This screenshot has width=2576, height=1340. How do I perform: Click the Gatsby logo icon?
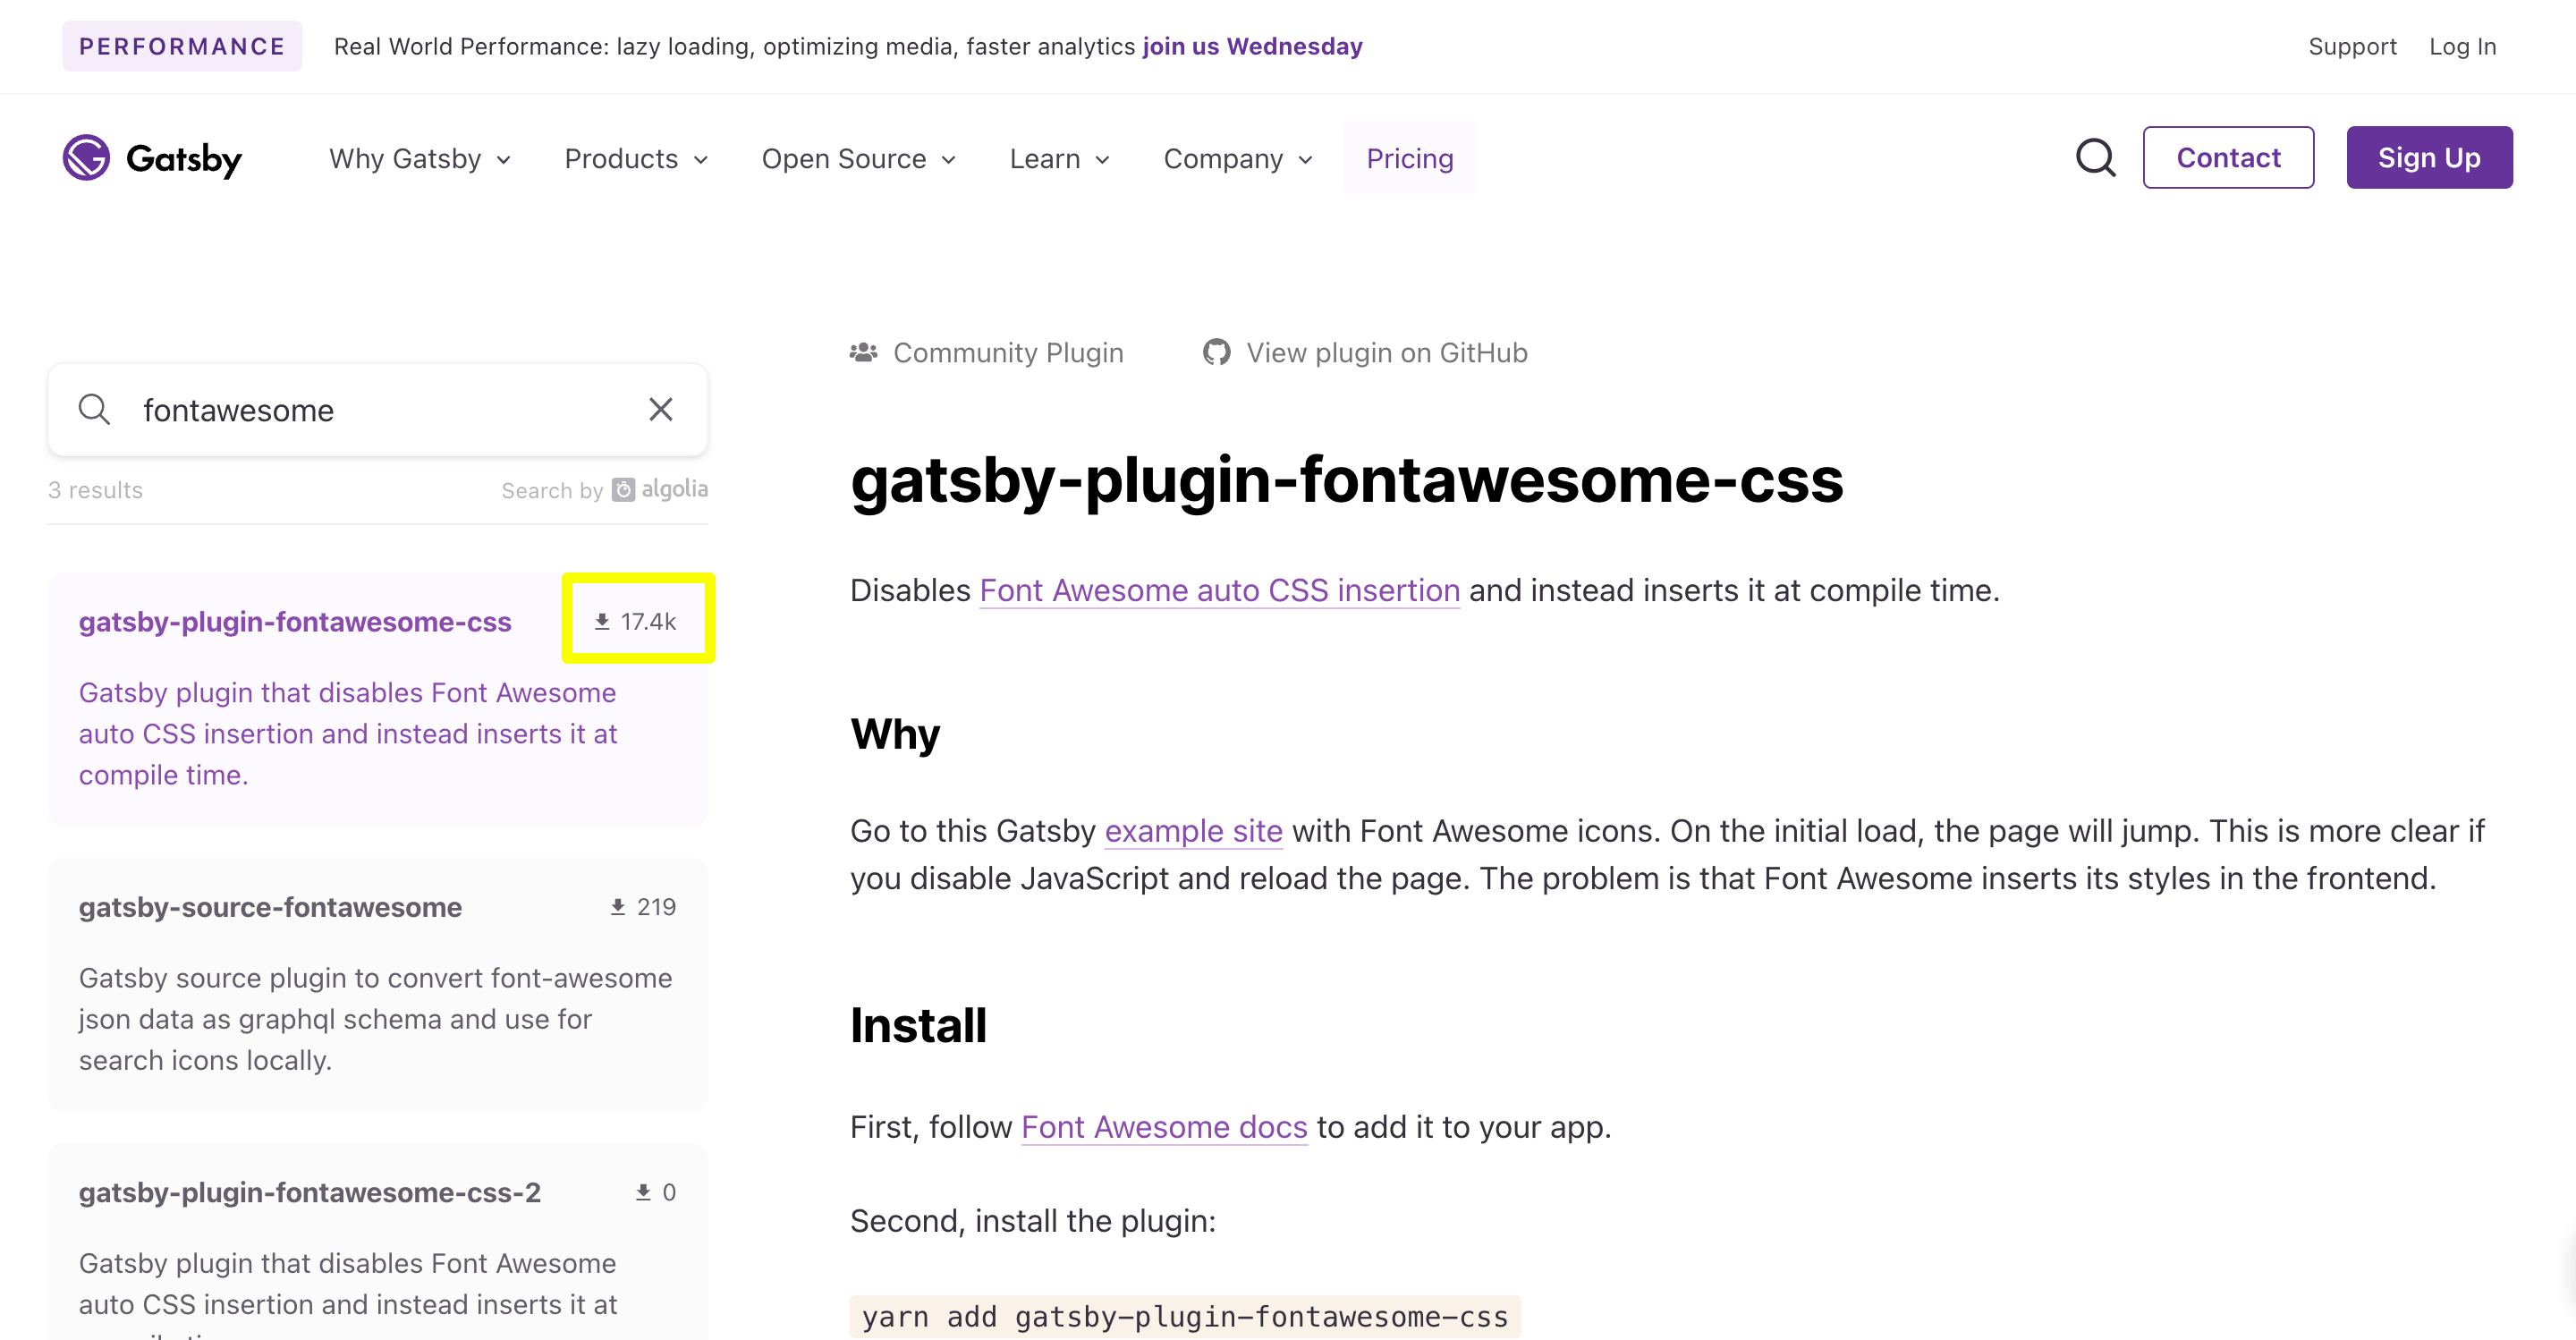86,158
